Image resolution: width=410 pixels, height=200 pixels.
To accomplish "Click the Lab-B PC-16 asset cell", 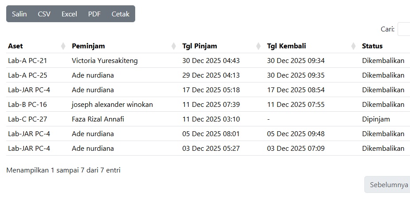I will point(27,105).
